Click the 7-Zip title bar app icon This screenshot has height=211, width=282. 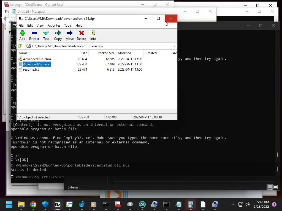pyautogui.click(x=21, y=18)
